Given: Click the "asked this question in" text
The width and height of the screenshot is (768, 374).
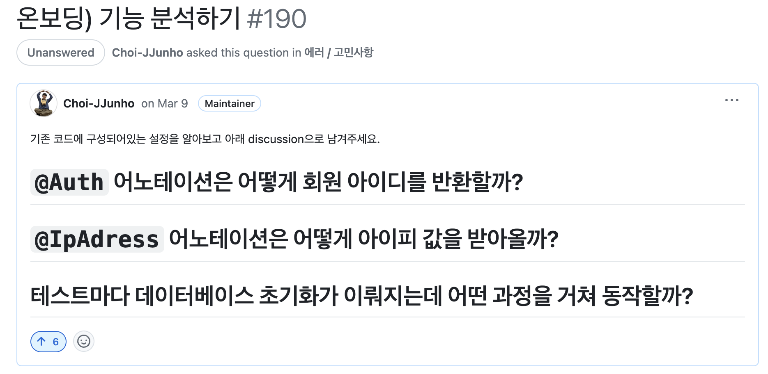Looking at the screenshot, I should pos(244,53).
